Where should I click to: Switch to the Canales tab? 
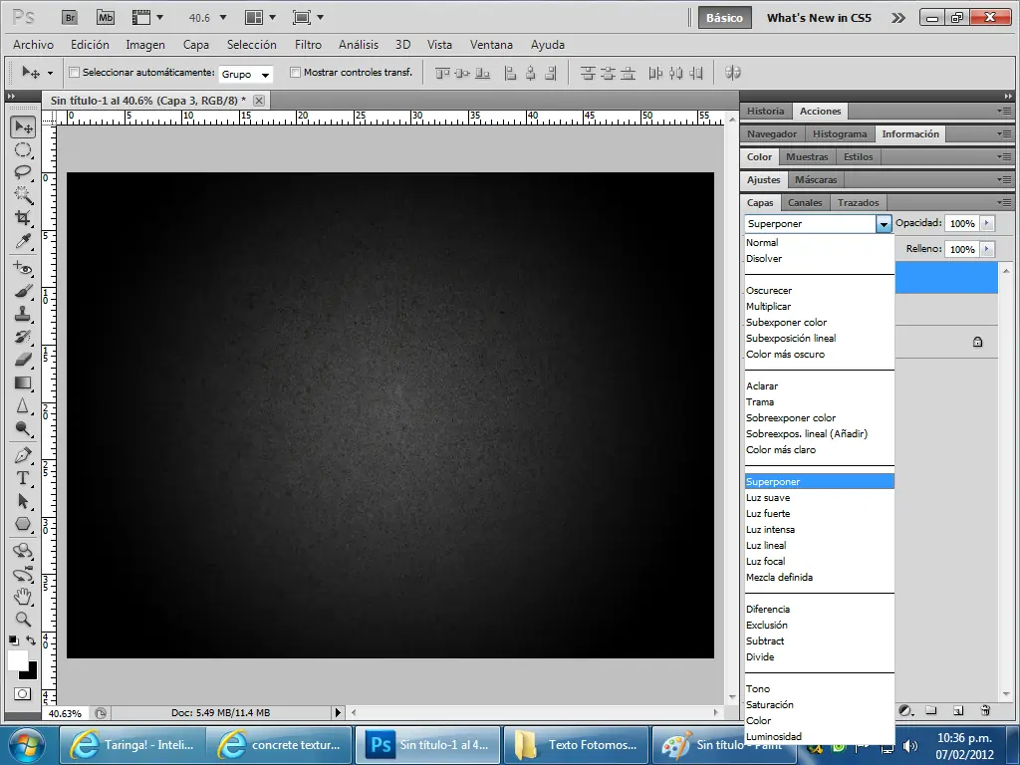pos(805,202)
